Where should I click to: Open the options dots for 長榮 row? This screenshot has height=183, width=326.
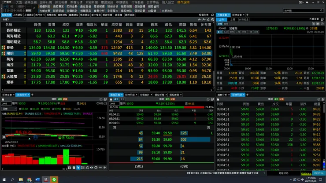click(25, 48)
